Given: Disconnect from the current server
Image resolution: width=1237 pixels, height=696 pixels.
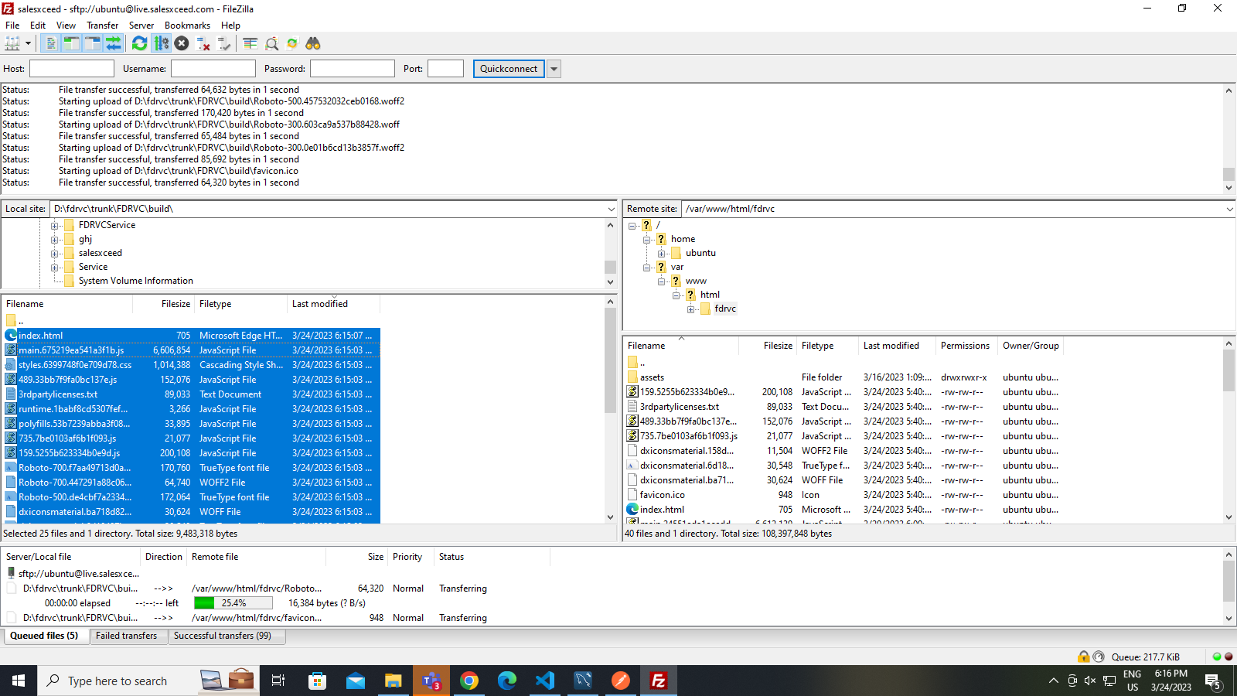Looking at the screenshot, I should click(203, 44).
